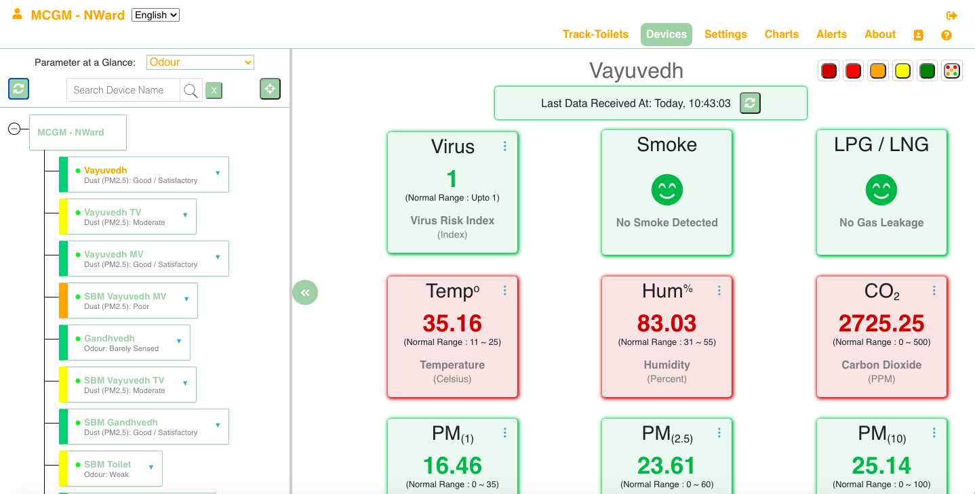975x494 pixels.
Task: Click the search magnifier icon
Action: (x=191, y=90)
